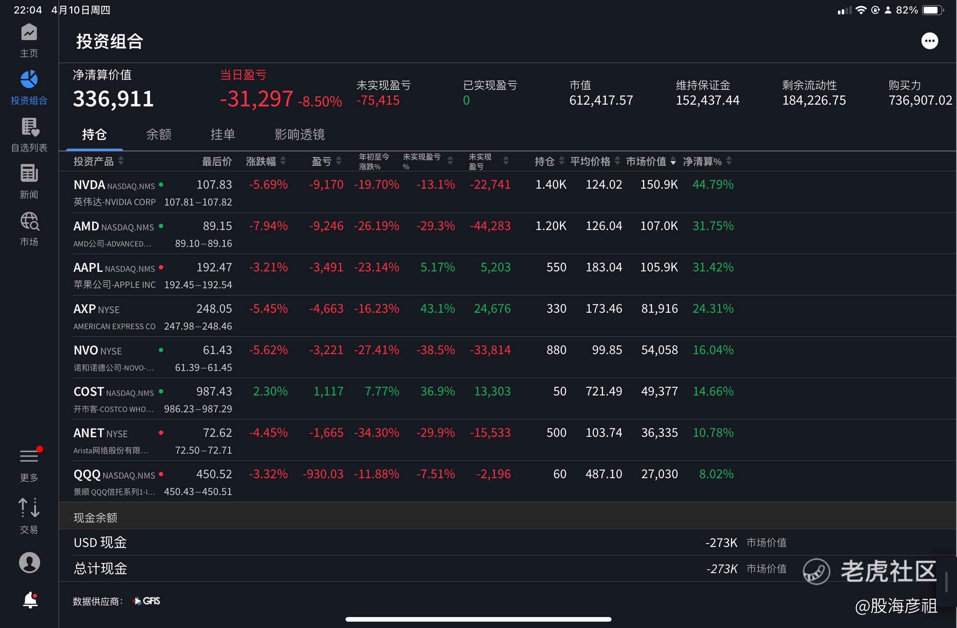957x628 pixels.
Task: Switch to the 挂单 tab
Action: pos(223,135)
